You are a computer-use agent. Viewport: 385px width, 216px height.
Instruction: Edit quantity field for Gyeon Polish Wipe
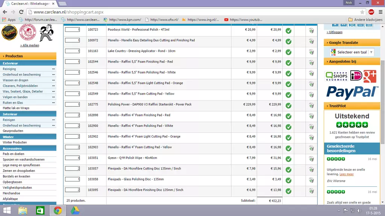[x=72, y=158]
